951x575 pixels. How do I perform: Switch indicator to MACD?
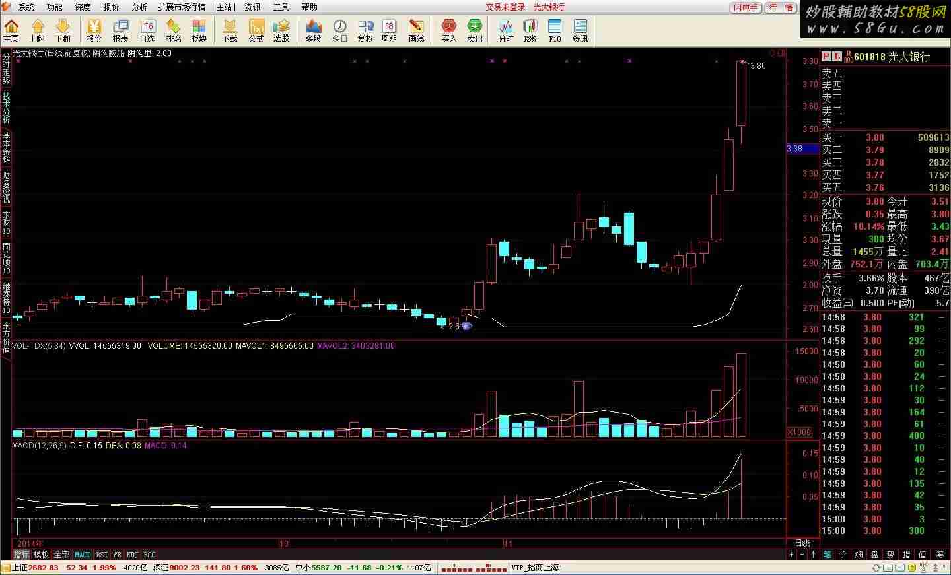coord(83,555)
